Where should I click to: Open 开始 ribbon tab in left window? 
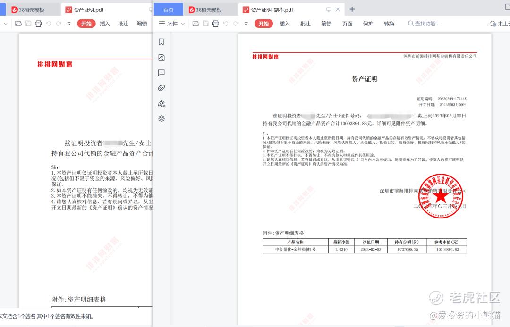86,24
